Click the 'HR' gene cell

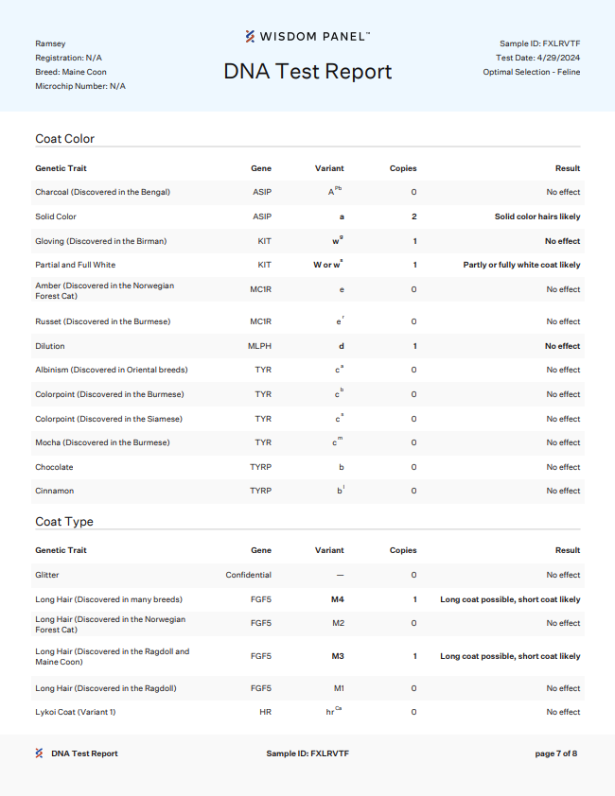(265, 712)
